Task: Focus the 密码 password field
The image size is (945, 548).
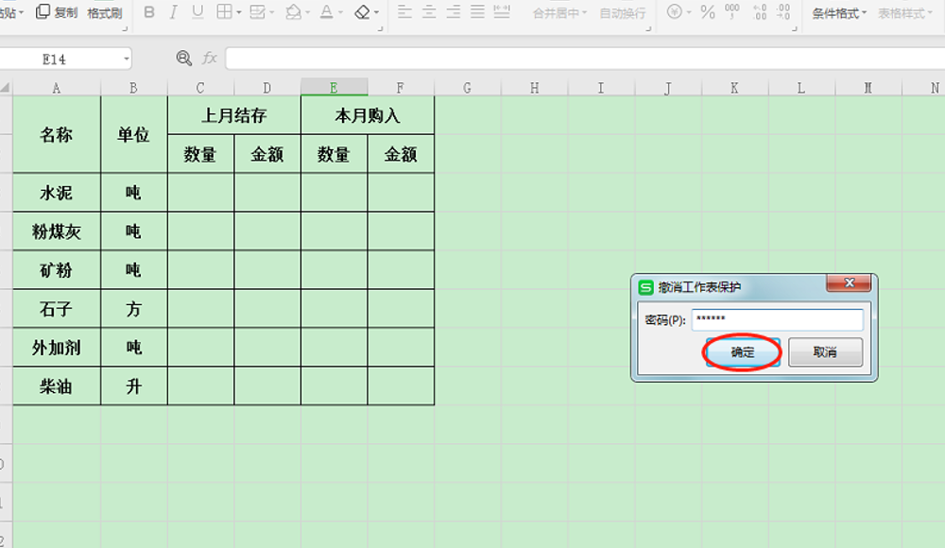Action: point(778,319)
